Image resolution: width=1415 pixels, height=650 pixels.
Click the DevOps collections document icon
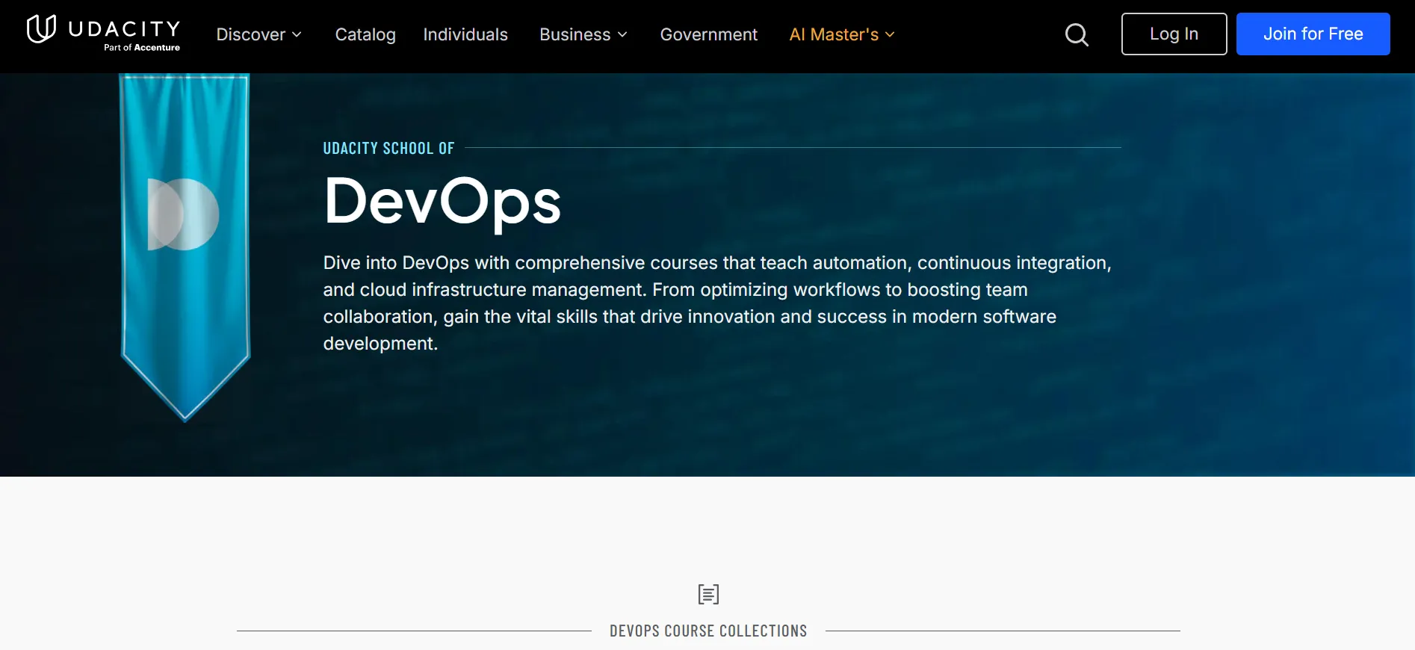[x=708, y=594]
